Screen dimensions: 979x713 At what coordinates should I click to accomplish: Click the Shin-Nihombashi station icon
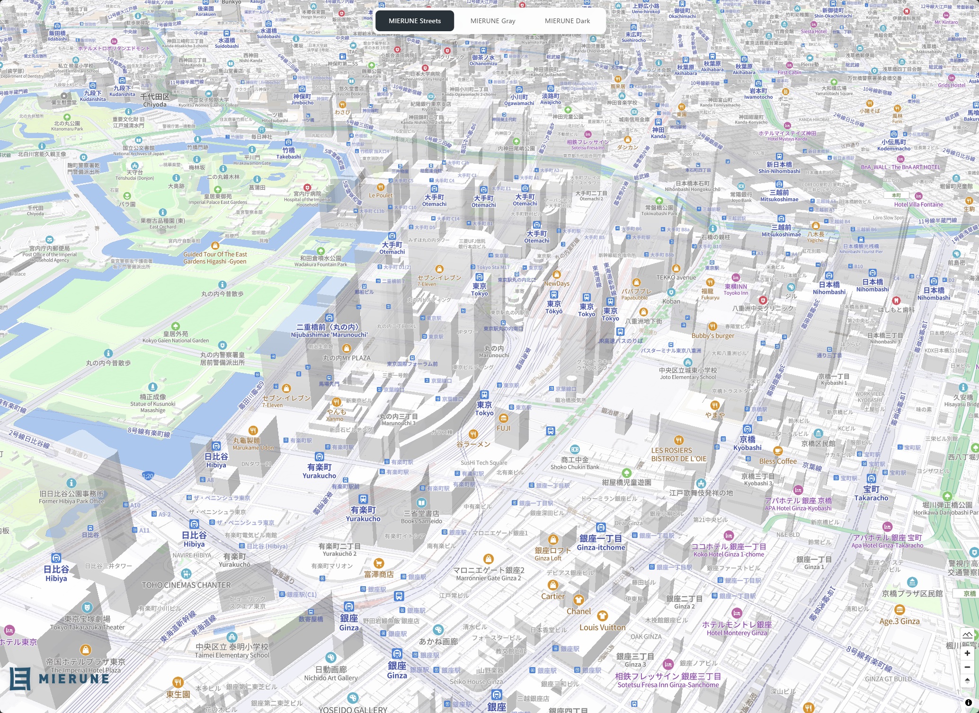[779, 157]
